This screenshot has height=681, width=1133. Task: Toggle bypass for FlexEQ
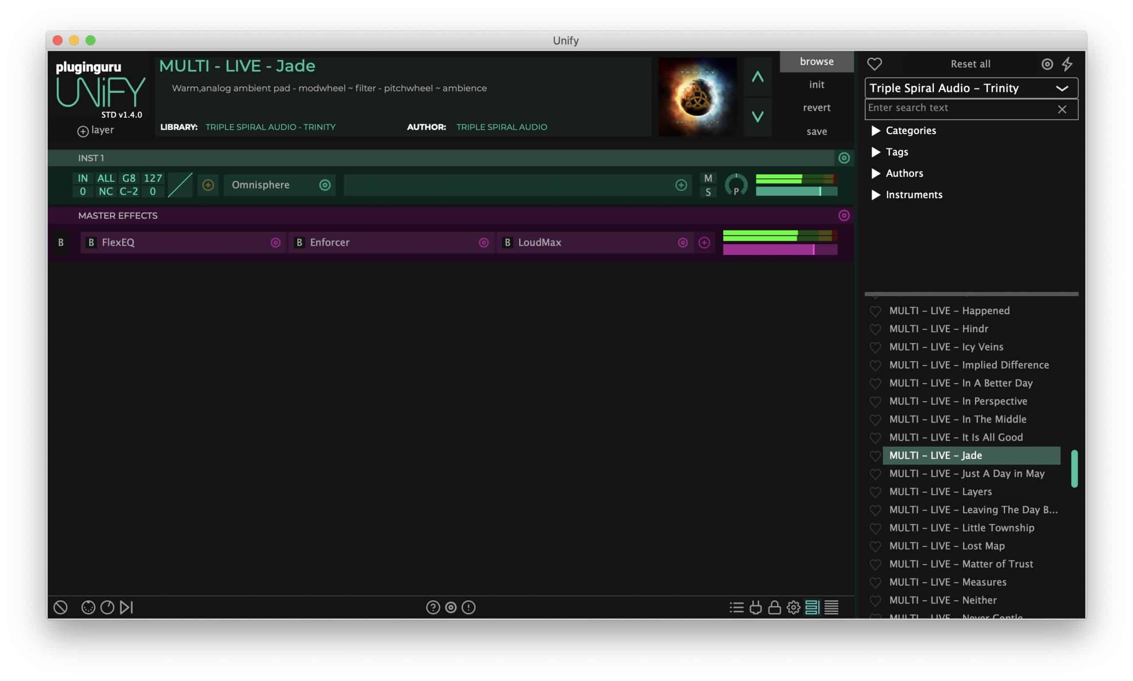(x=91, y=242)
